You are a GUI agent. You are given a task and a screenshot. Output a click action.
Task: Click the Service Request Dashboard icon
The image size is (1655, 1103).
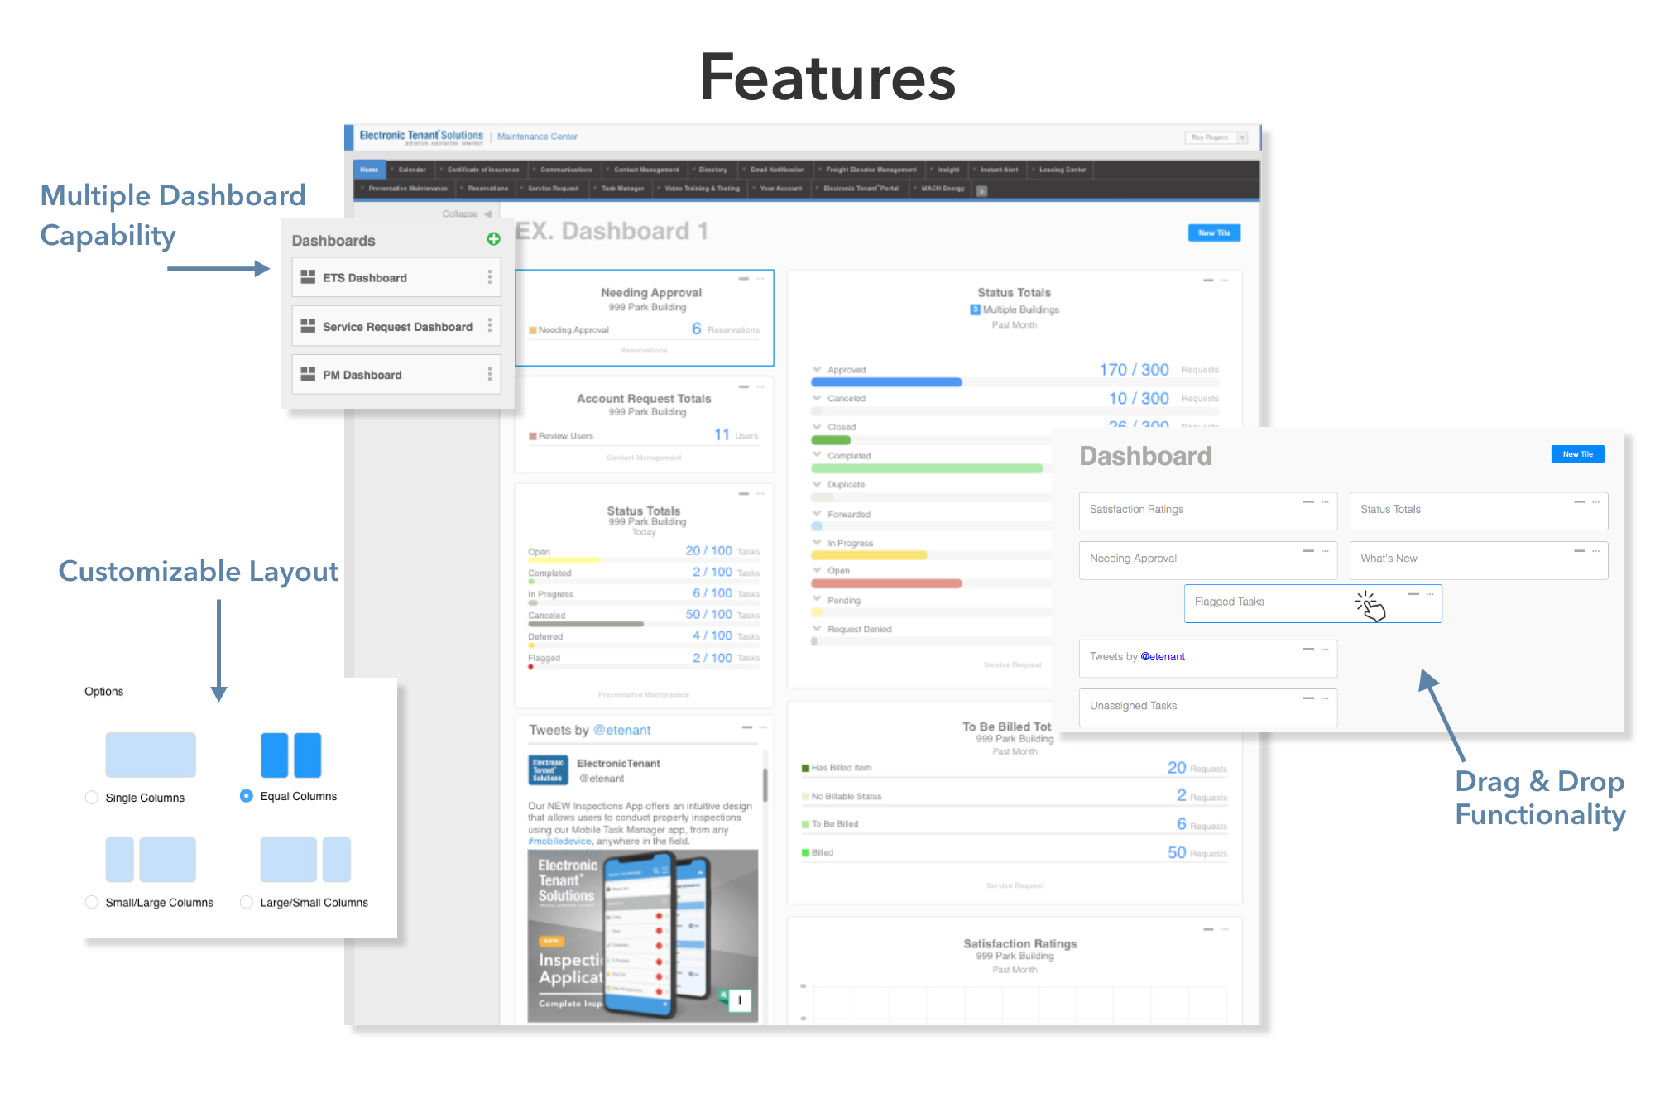tap(306, 325)
